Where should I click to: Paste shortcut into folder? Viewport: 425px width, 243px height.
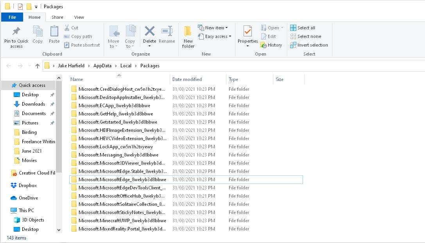[x=82, y=45]
